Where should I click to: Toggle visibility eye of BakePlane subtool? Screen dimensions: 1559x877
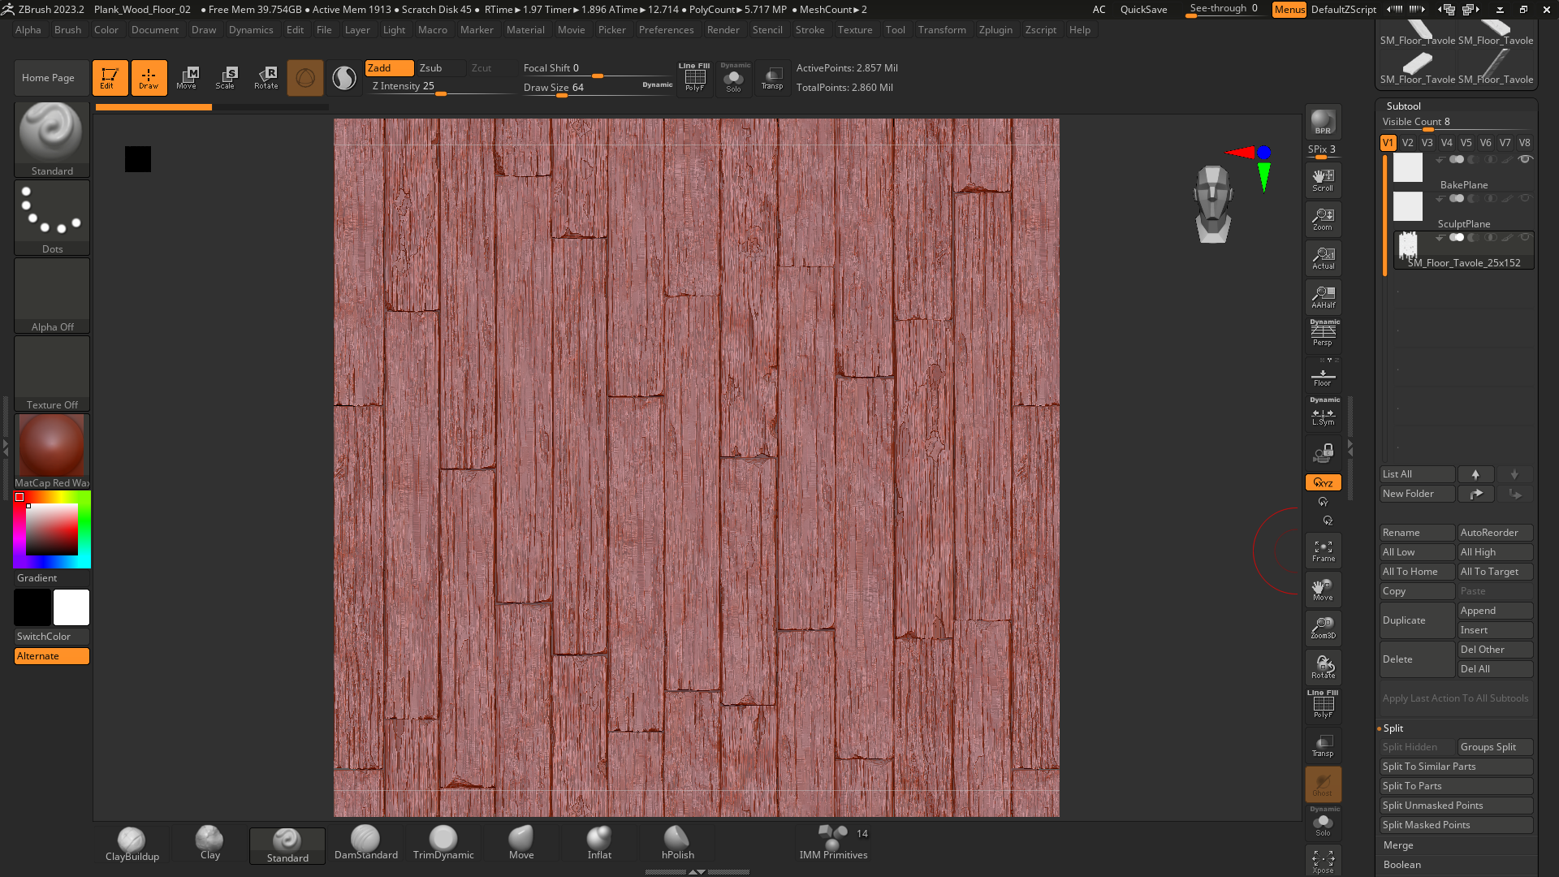click(x=1526, y=159)
